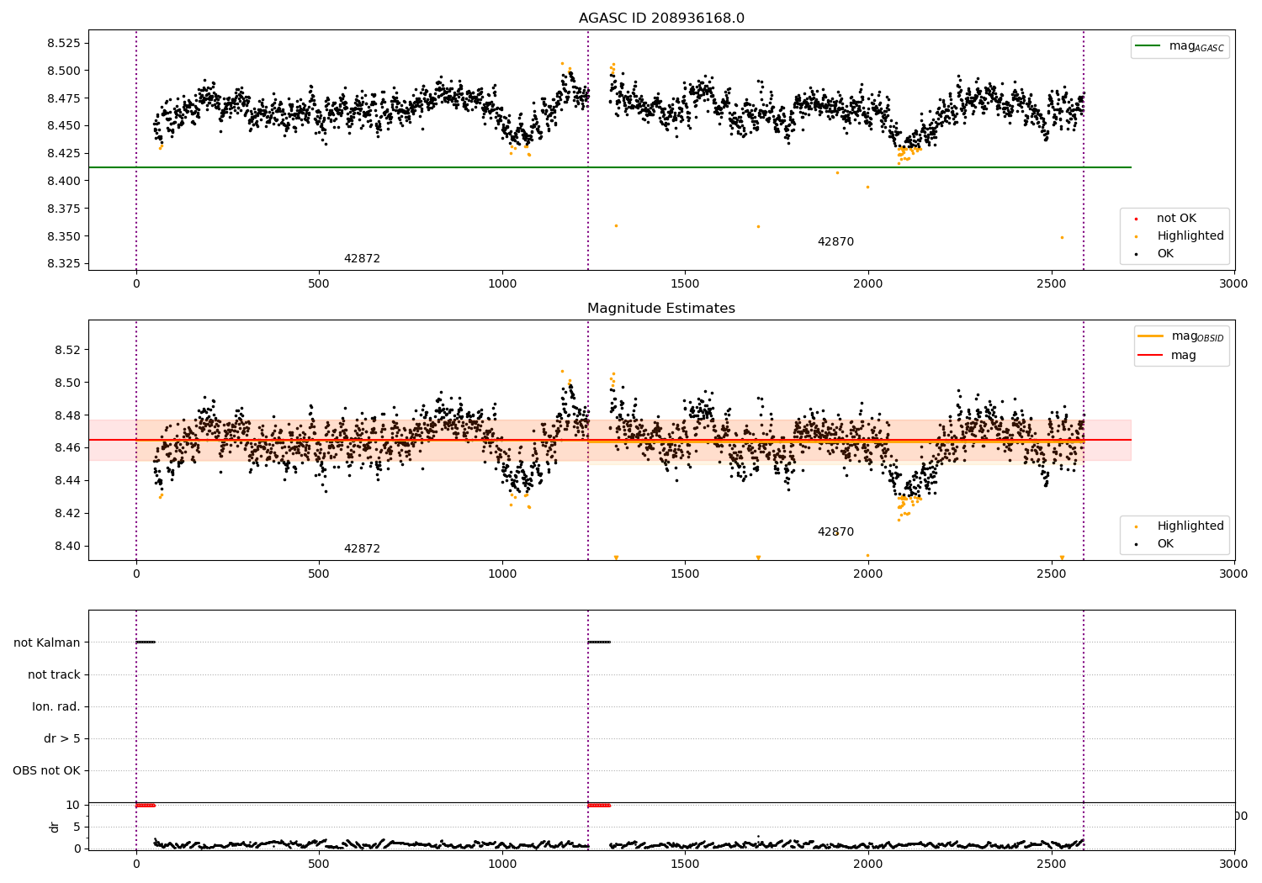The image size is (1262, 883).
Task: Click the orange line swatch beside mag OBSID
Action: pyautogui.click(x=1150, y=336)
